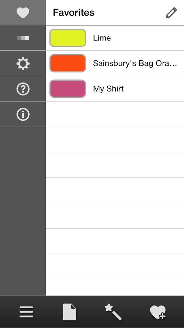Open settings via the gear icon

click(x=23, y=64)
